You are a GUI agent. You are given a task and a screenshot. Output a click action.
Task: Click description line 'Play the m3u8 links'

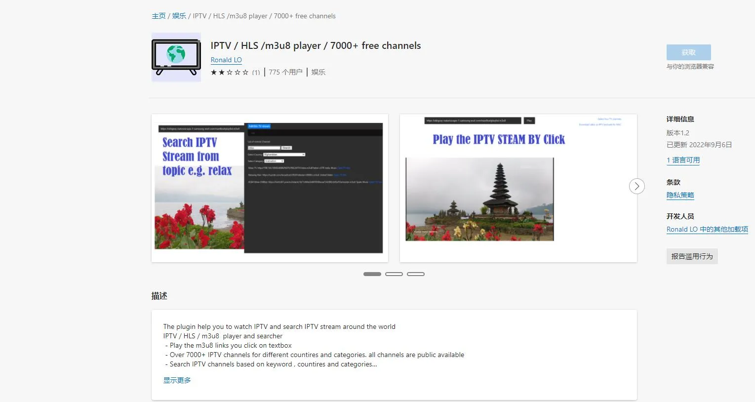click(x=229, y=345)
